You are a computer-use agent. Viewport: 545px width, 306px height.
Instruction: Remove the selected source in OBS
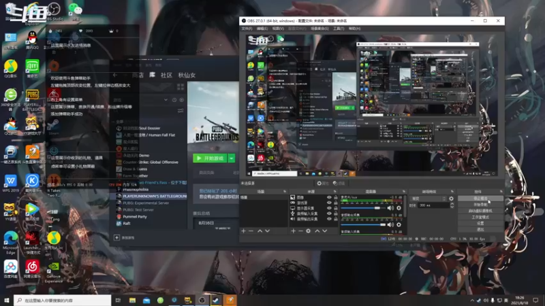(x=300, y=231)
